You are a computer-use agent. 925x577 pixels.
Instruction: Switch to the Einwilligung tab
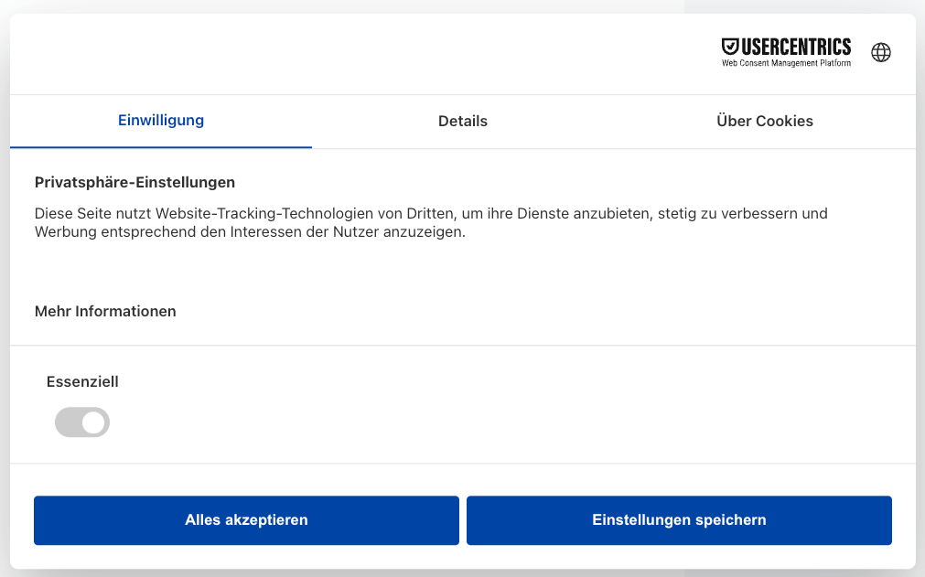click(161, 121)
